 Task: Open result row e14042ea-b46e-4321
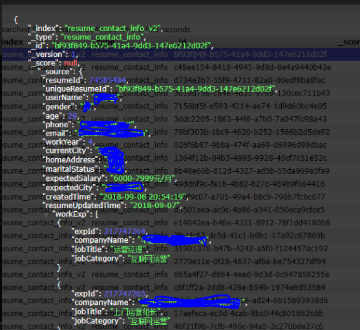pyautogui.click(x=181, y=223)
